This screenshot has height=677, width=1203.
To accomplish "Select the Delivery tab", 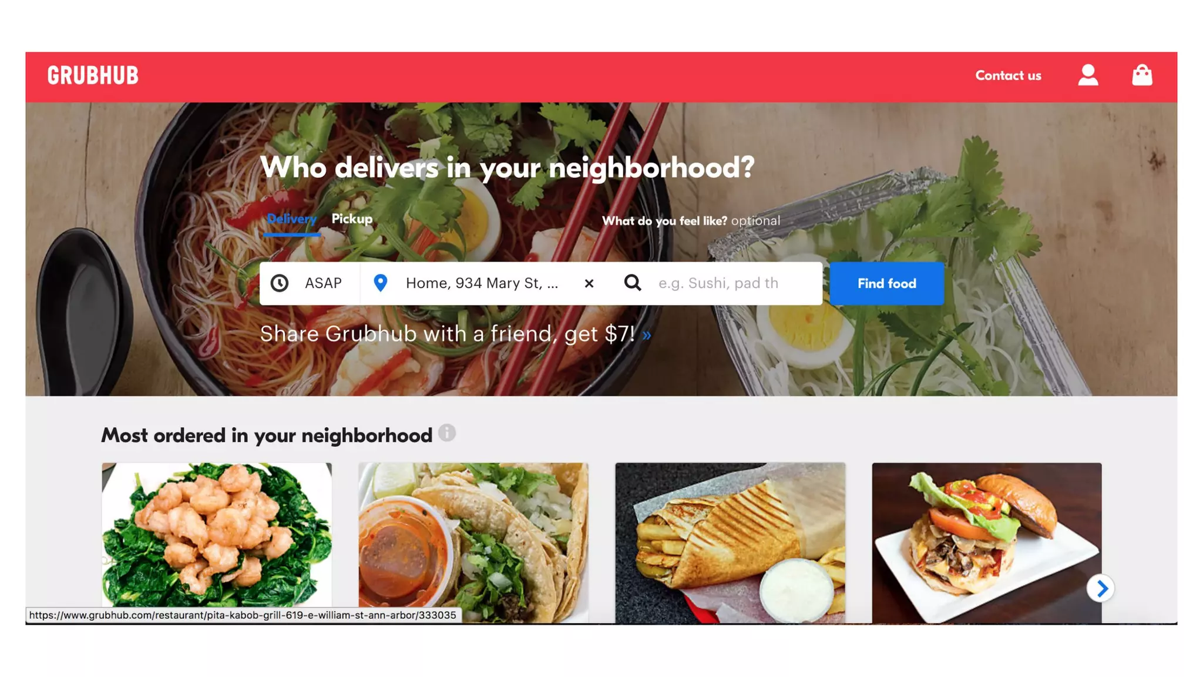I will point(291,219).
